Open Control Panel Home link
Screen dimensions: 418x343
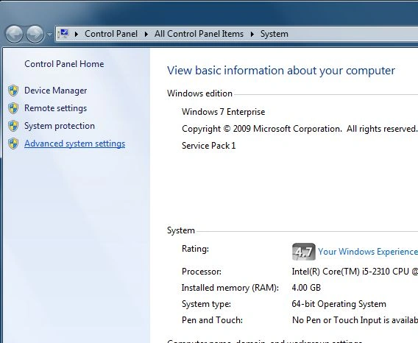64,64
